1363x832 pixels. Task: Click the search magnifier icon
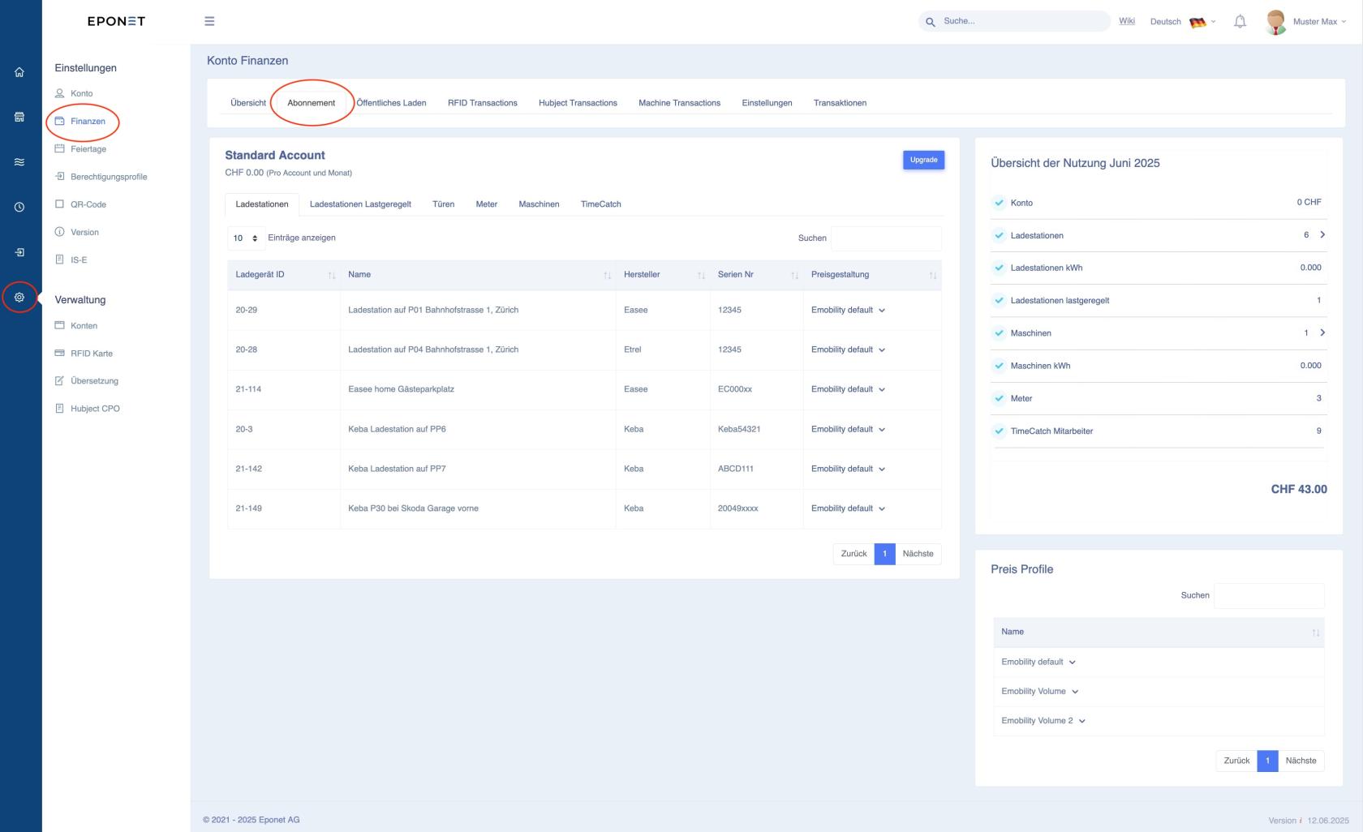pyautogui.click(x=931, y=22)
